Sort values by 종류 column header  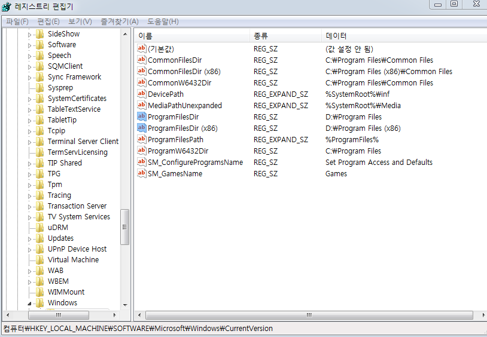285,36
